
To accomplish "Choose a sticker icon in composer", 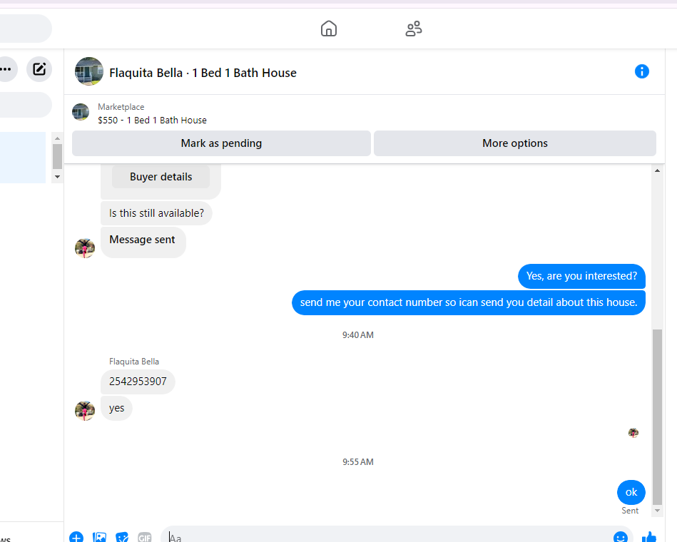I will [x=122, y=537].
